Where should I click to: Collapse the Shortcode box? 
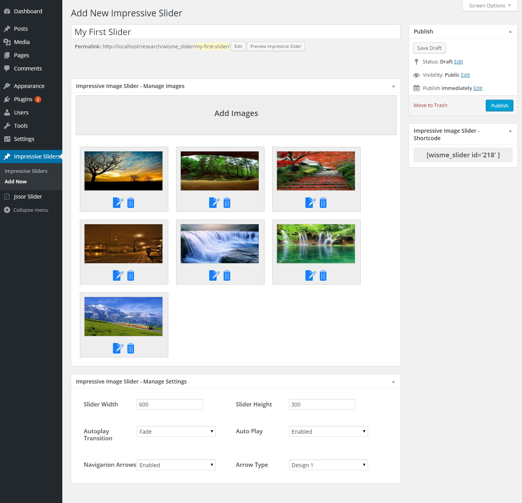pyautogui.click(x=510, y=131)
